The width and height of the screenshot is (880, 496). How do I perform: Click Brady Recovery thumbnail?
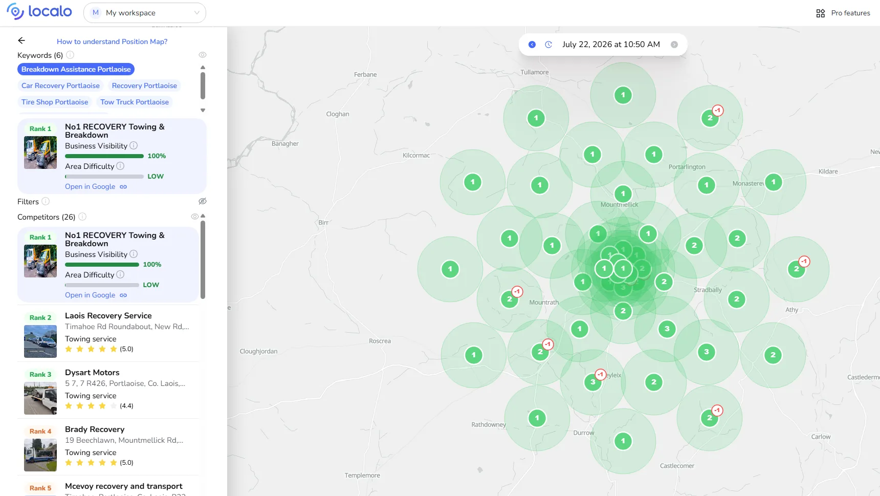pyautogui.click(x=40, y=455)
